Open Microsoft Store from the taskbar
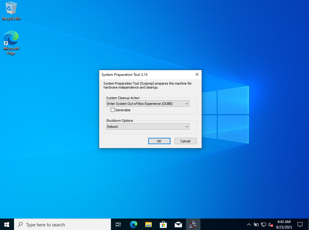Viewport: 309px width, 230px height. 163,225
